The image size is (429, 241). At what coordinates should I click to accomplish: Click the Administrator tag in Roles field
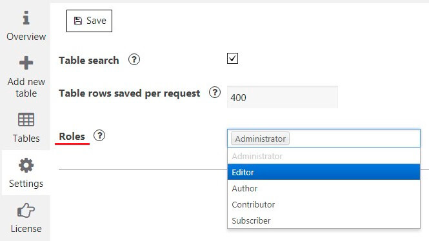tap(260, 139)
